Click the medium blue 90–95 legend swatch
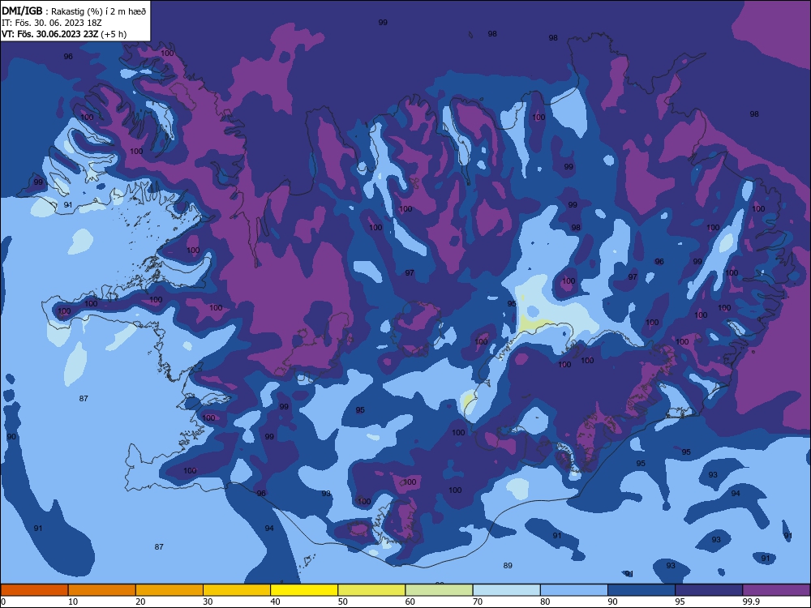 642,590
